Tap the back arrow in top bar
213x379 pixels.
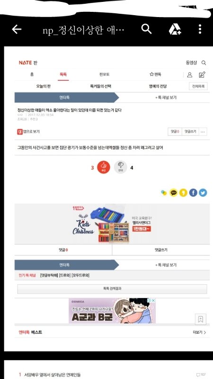[x=17, y=29]
